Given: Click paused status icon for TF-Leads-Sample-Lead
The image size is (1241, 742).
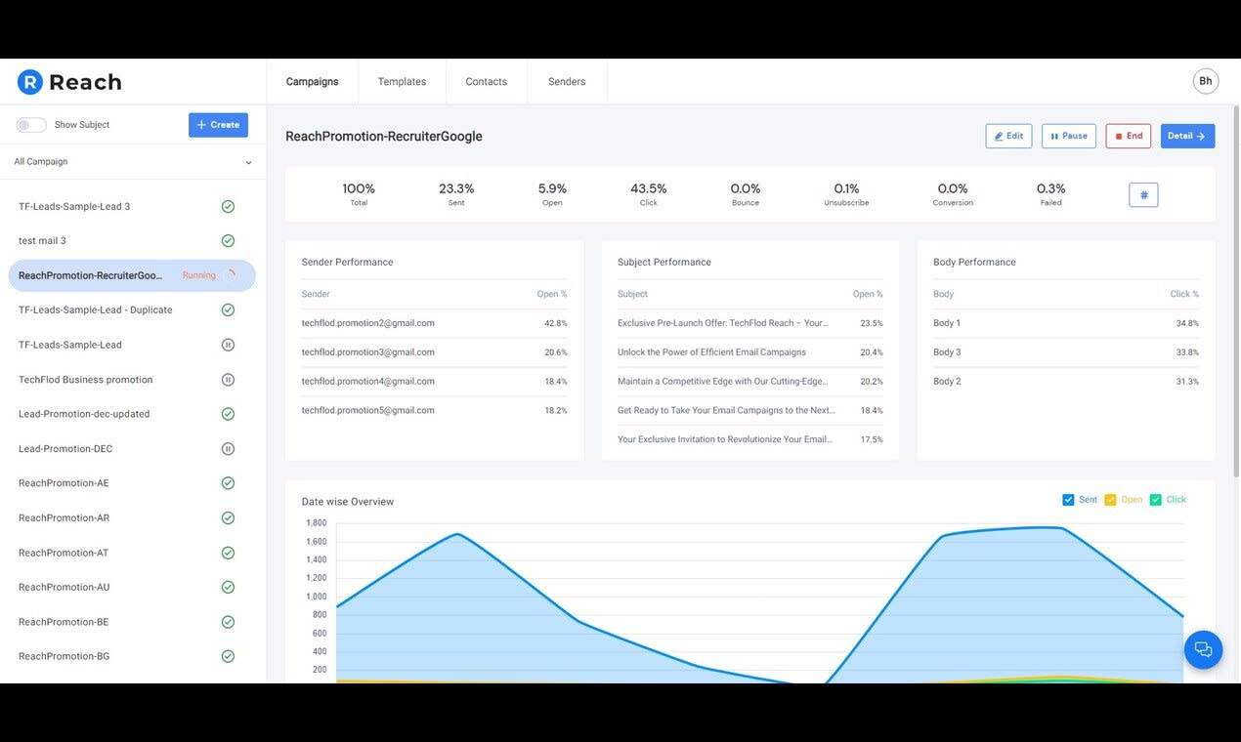Looking at the screenshot, I should click(228, 345).
